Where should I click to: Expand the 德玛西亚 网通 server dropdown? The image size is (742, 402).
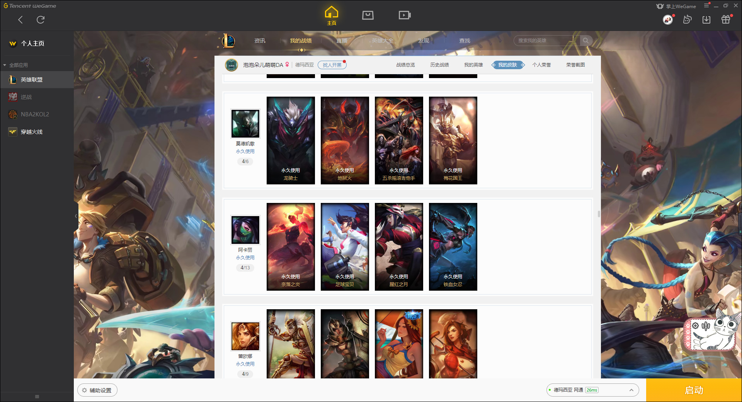tap(592, 390)
